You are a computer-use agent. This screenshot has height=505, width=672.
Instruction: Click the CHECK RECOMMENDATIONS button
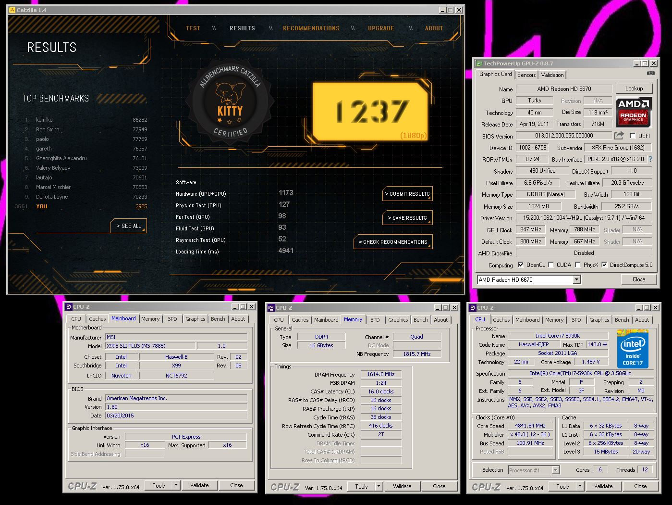(393, 242)
